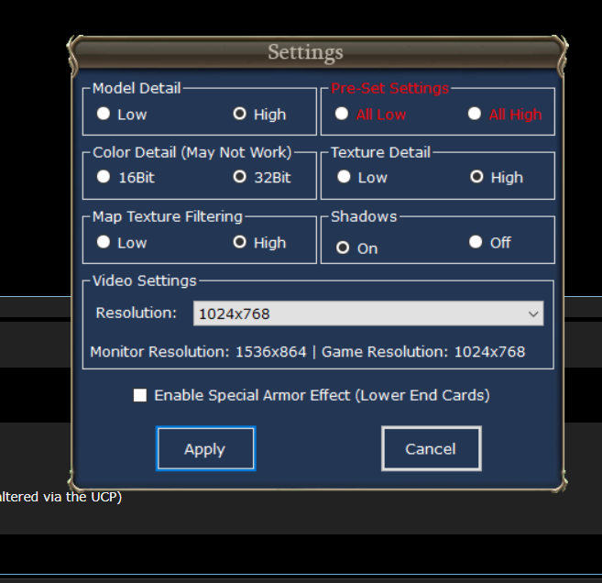Choose the All High pre-set option
This screenshot has height=583, width=602.
(x=475, y=114)
